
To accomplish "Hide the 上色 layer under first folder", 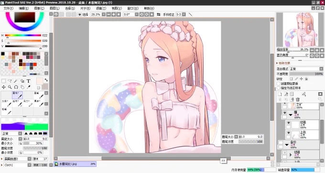I will (x=288, y=132).
